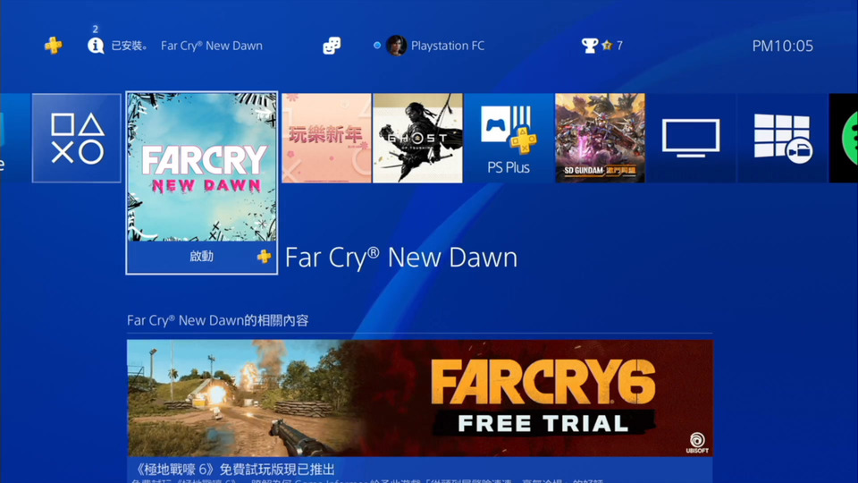This screenshot has width=858, height=483.
Task: Select the SD Gundam game tile
Action: 601,138
